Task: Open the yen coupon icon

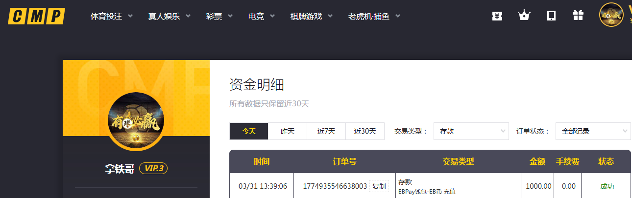Action: point(497,16)
